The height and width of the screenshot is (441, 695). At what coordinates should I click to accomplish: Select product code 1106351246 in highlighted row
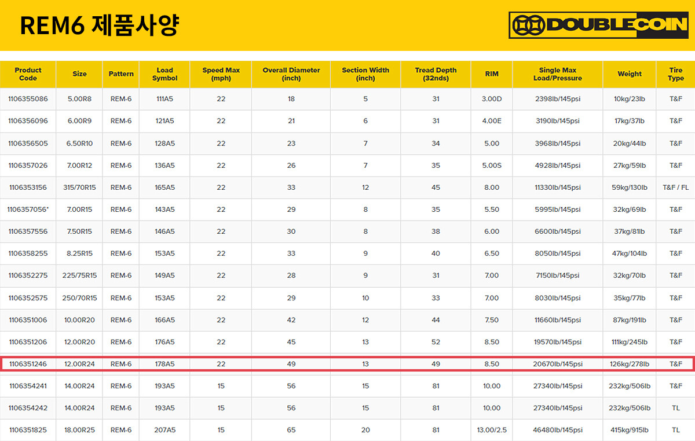pyautogui.click(x=28, y=364)
